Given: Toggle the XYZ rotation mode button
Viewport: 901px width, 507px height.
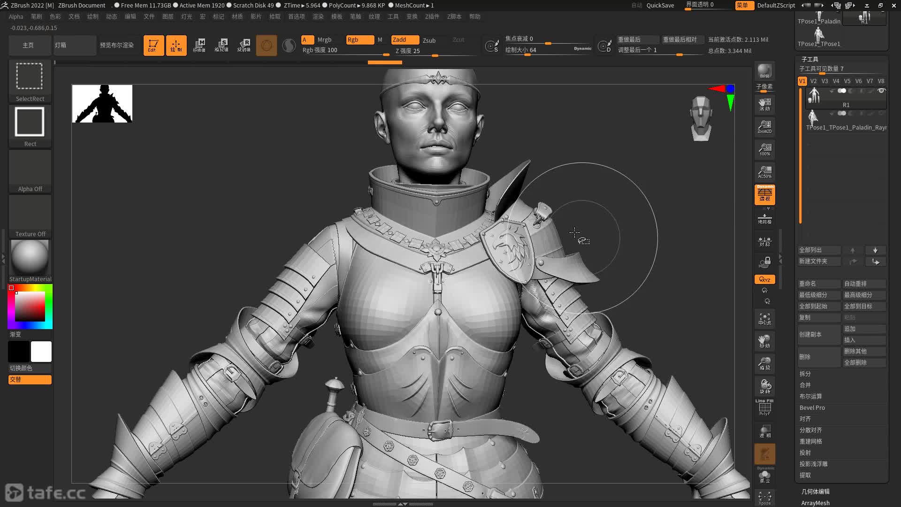Looking at the screenshot, I should point(764,279).
